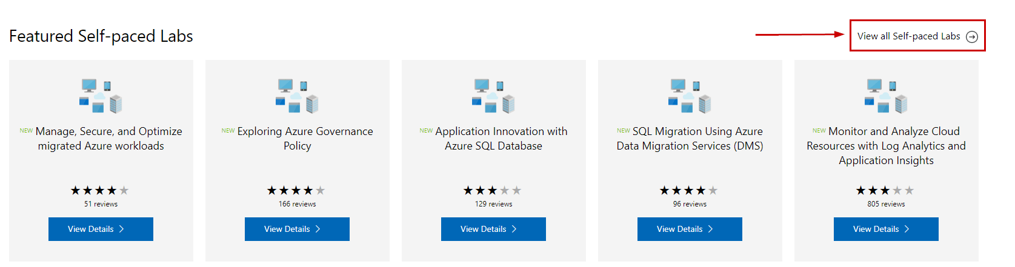View Details for SQL Migration Using Azure DMS
The height and width of the screenshot is (267, 1015).
point(690,229)
